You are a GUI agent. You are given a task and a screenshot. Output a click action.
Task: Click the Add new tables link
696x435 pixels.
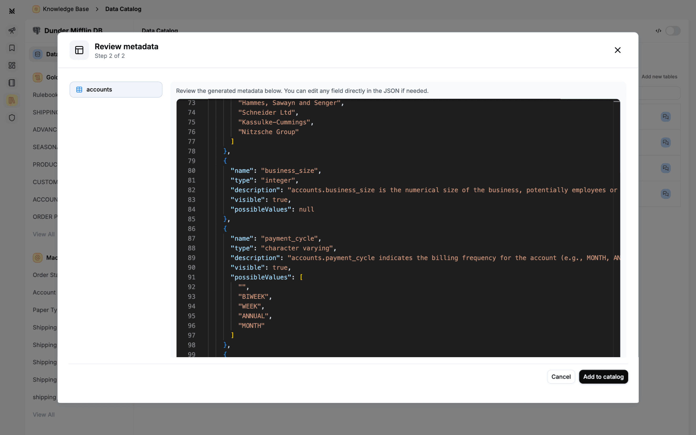659,77
